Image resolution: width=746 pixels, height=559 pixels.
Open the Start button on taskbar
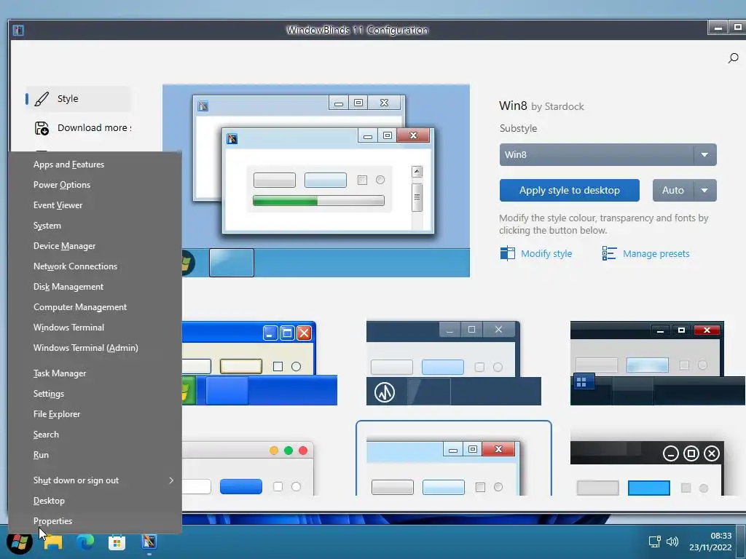pyautogui.click(x=20, y=542)
